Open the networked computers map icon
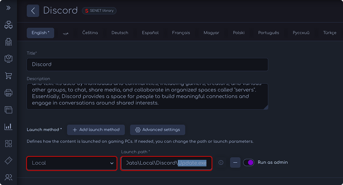This screenshot has width=343, height=185. click(8, 25)
